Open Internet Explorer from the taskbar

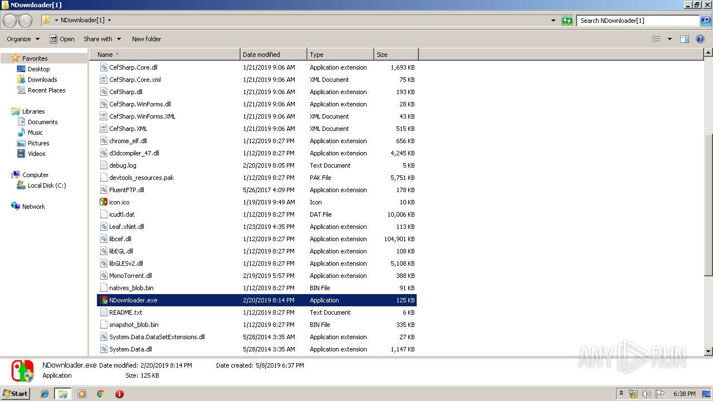click(x=45, y=394)
